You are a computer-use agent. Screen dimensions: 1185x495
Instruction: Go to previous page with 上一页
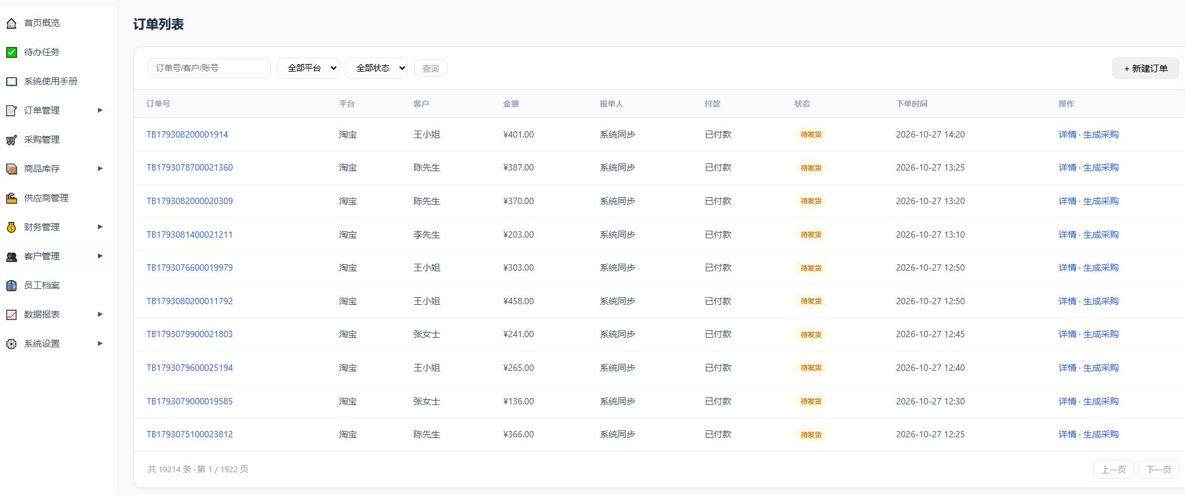(x=1113, y=470)
